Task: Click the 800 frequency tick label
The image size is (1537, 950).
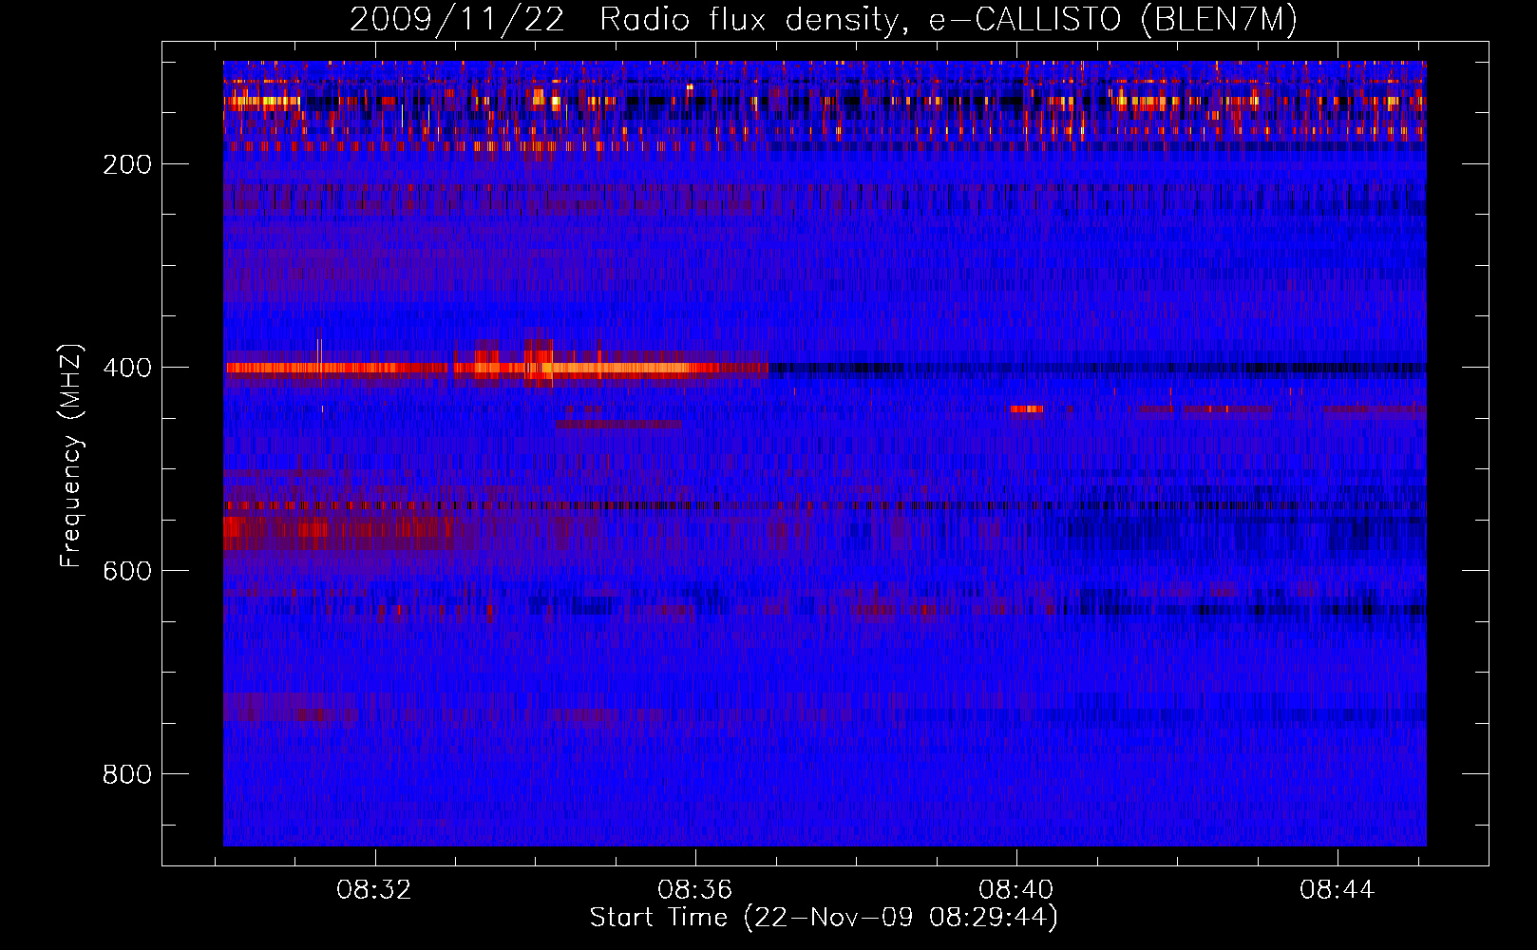Action: [x=127, y=774]
